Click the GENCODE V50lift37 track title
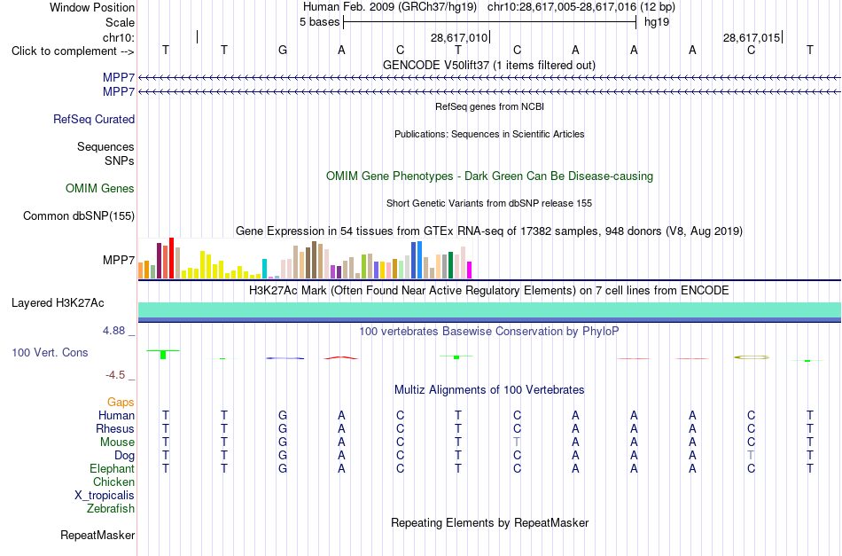 489,65
